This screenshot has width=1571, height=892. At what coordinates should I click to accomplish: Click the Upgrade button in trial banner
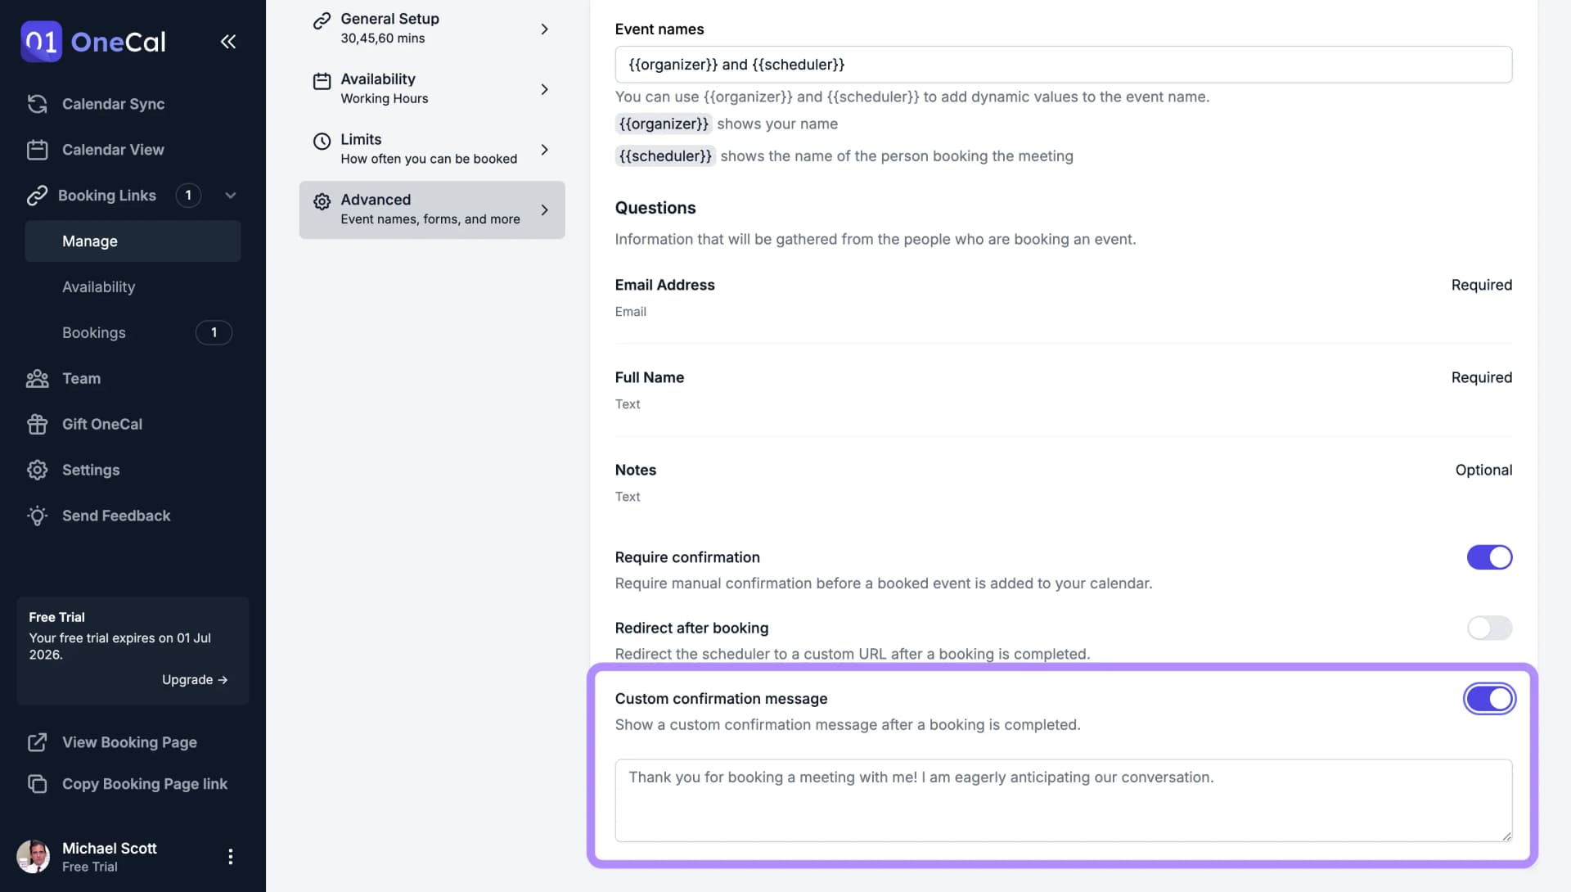tap(194, 679)
